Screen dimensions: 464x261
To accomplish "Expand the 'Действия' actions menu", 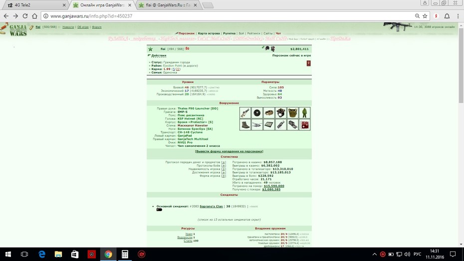I will pos(159,55).
